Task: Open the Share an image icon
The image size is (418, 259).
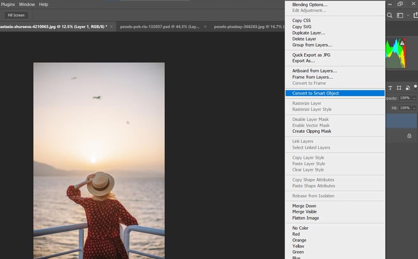Action: click(416, 15)
